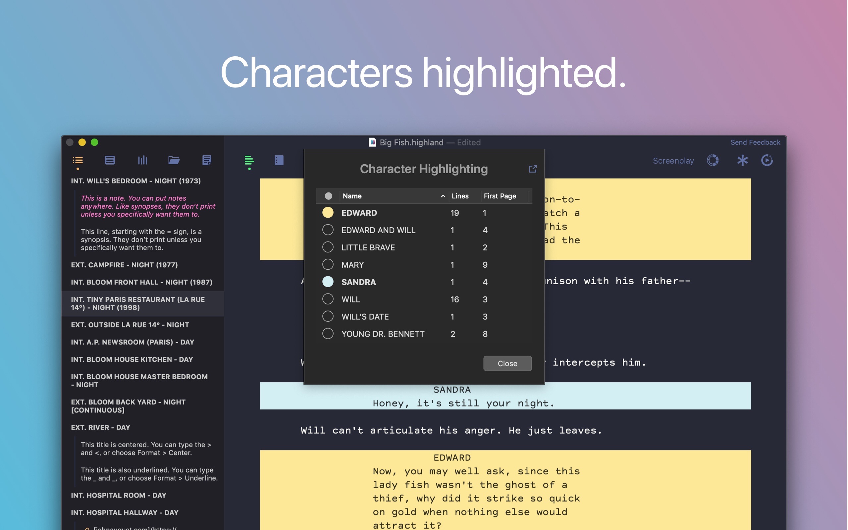Image resolution: width=848 pixels, height=530 pixels.
Task: Click the tag/outline icon in toolbar
Action: (x=78, y=160)
